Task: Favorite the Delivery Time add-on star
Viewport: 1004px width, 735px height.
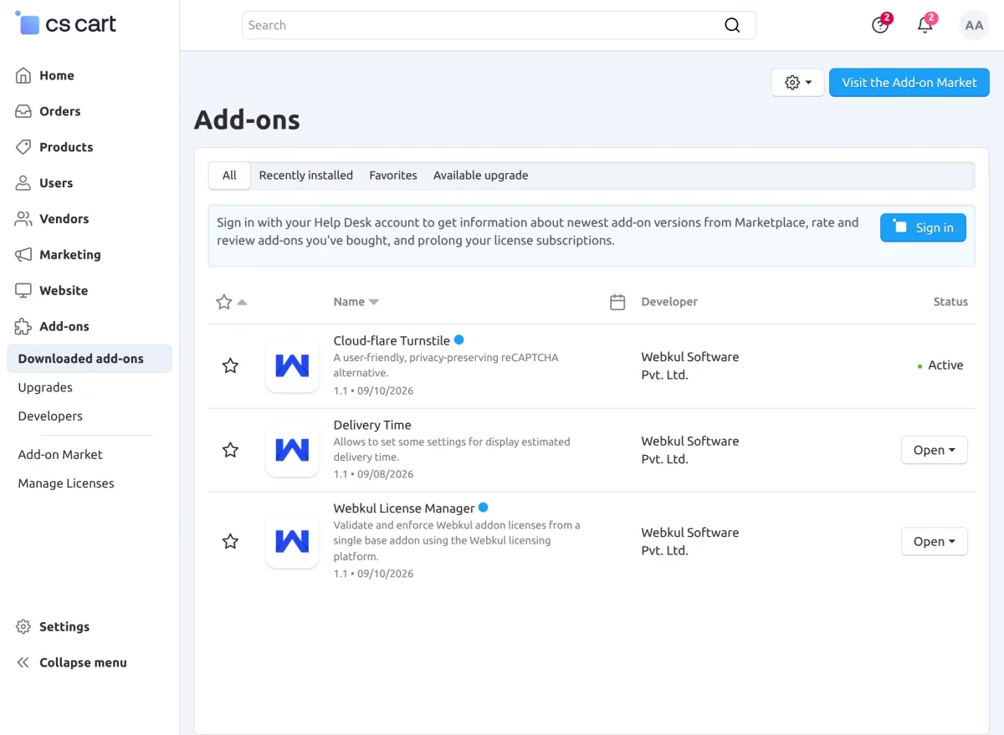Action: (230, 450)
